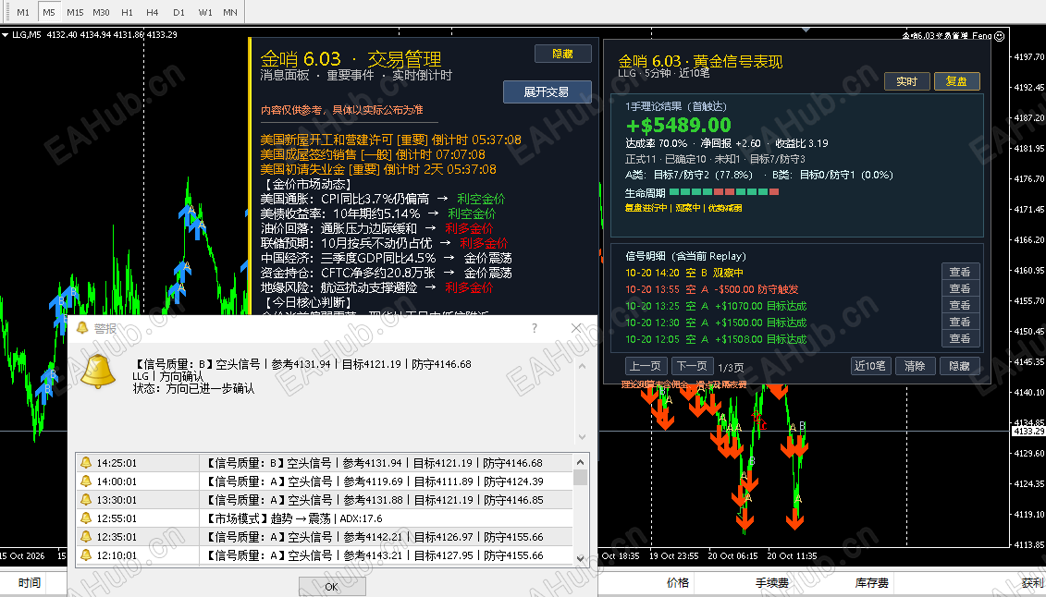Click the small bell in alert title bar
This screenshot has width=1046, height=597.
82,328
